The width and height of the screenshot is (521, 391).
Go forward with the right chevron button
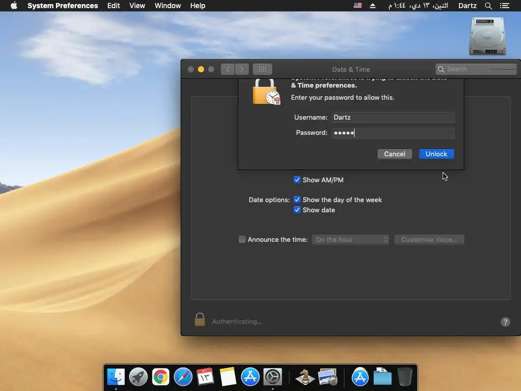[x=242, y=69]
